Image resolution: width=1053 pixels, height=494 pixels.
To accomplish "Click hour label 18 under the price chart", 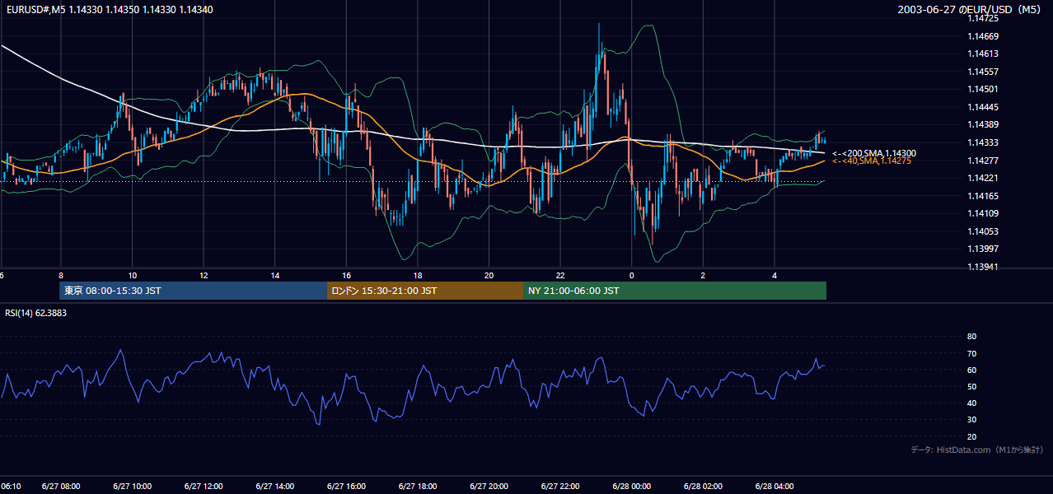I will (418, 275).
